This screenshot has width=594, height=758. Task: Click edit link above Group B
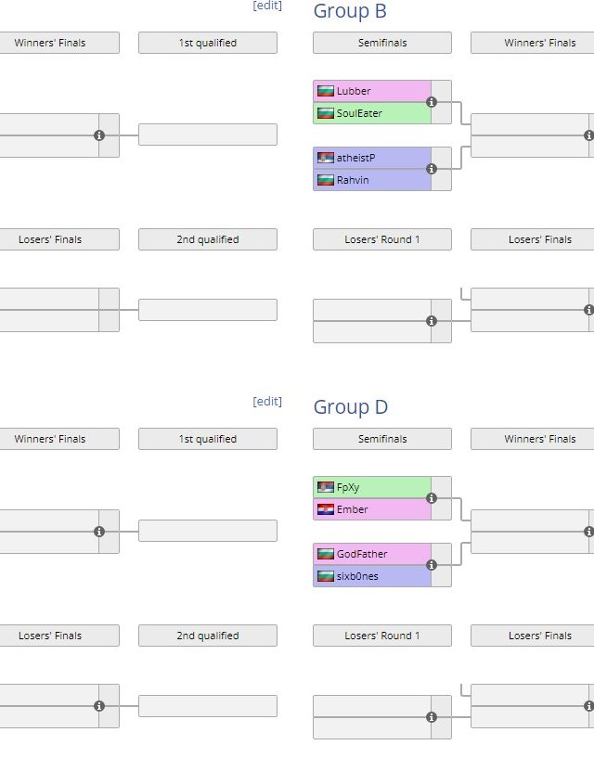tap(267, 6)
